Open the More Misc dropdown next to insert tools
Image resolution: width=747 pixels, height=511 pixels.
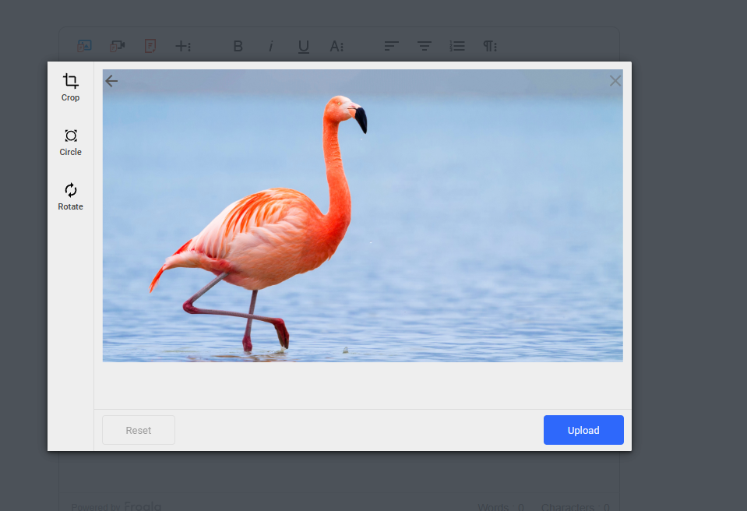coord(183,46)
